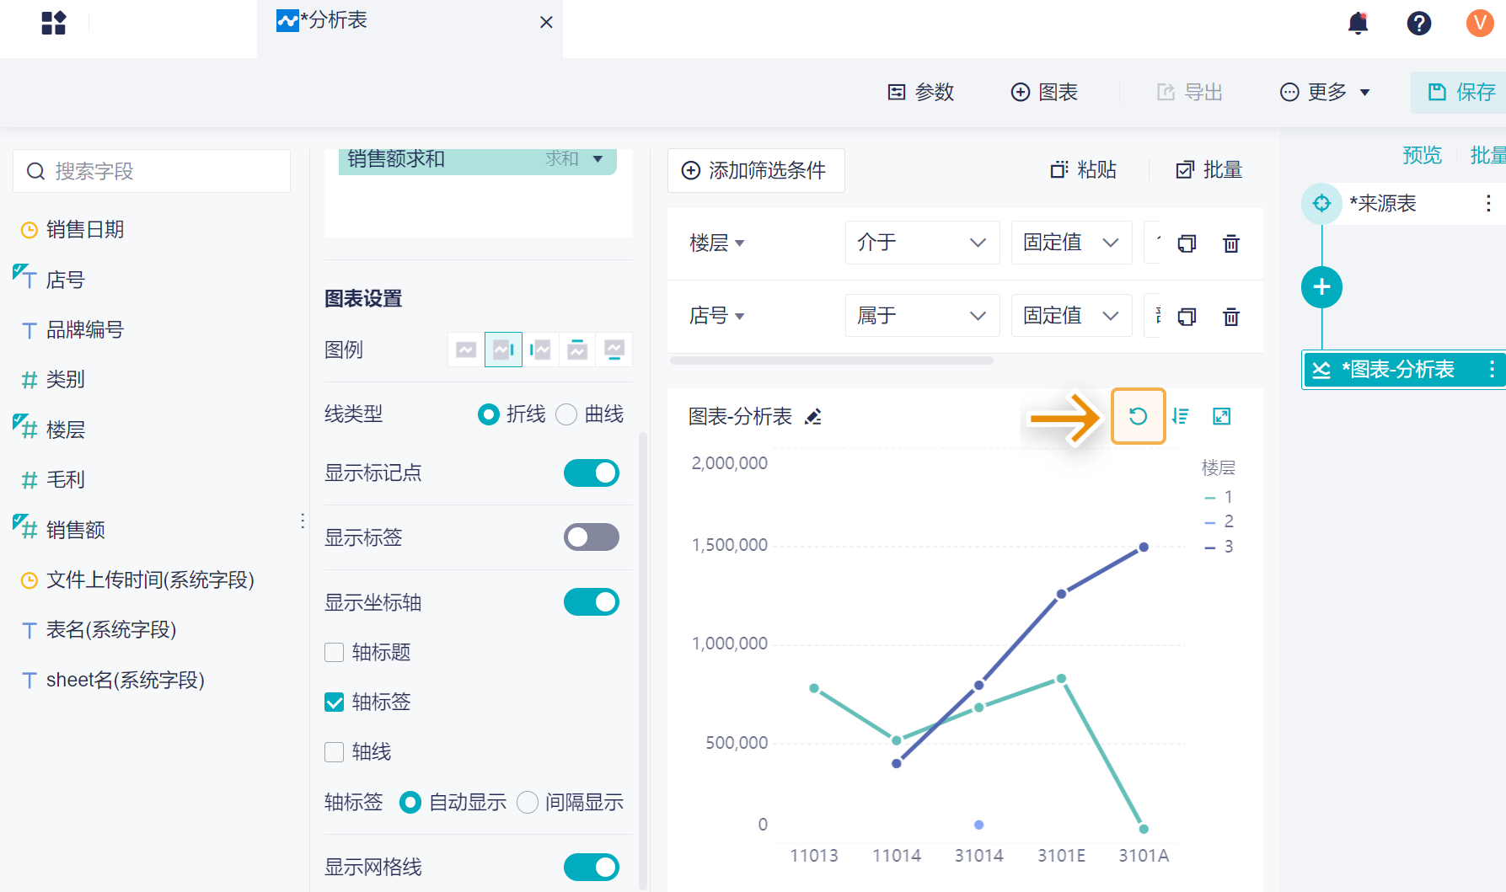
Task: Expand the chart to fullscreen
Action: tap(1221, 416)
